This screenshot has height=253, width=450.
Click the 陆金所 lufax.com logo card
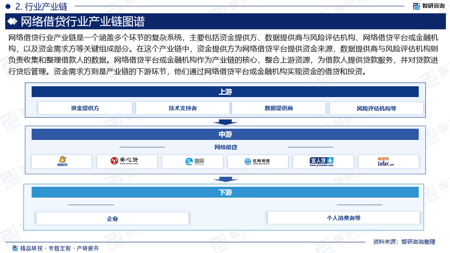click(388, 162)
